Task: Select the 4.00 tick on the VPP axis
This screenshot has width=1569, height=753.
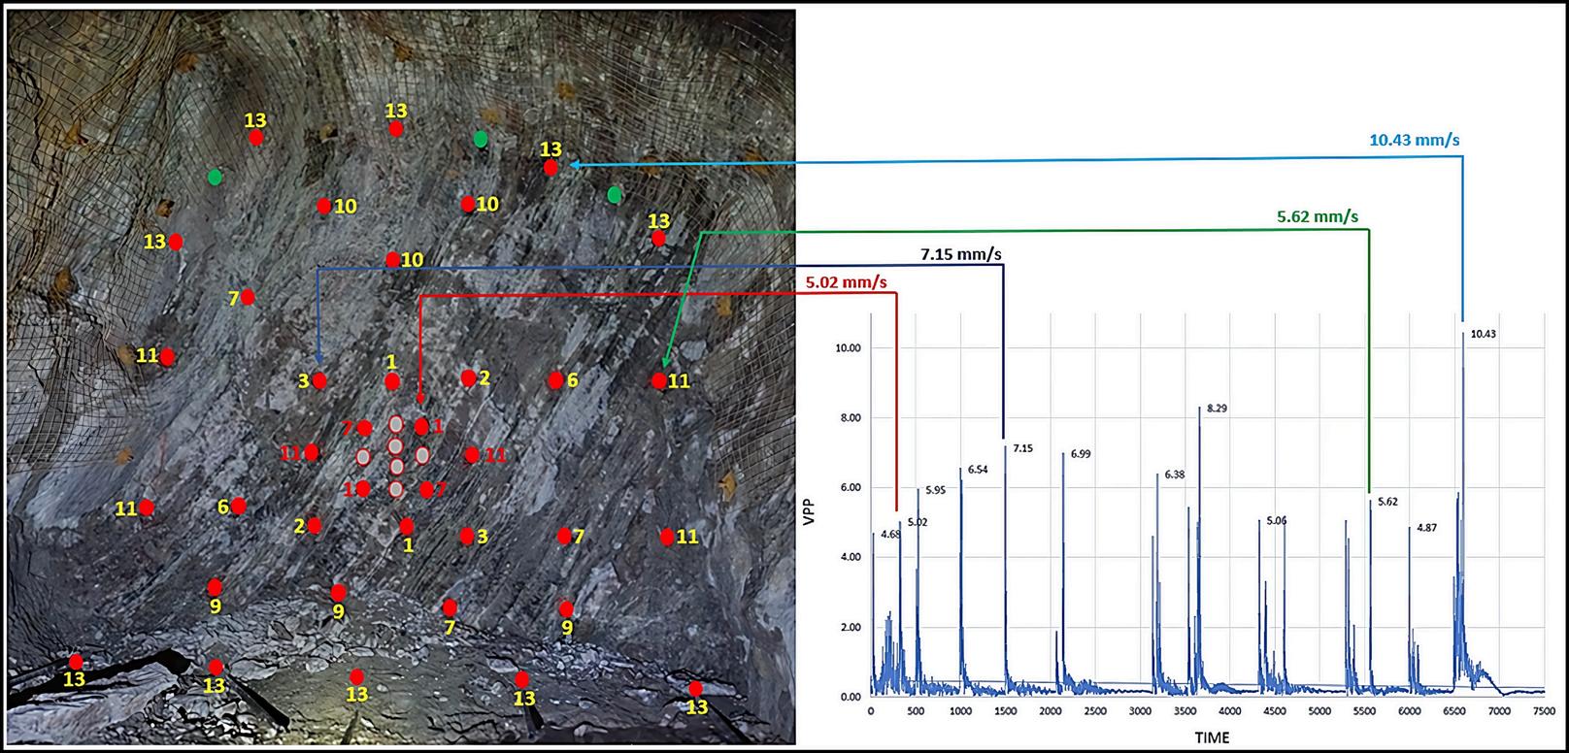Action: (851, 558)
